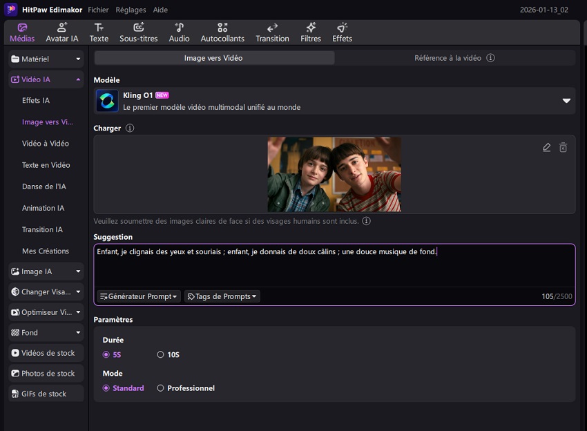
Task: Click the edit pencil icon on uploaded image
Action: [547, 148]
